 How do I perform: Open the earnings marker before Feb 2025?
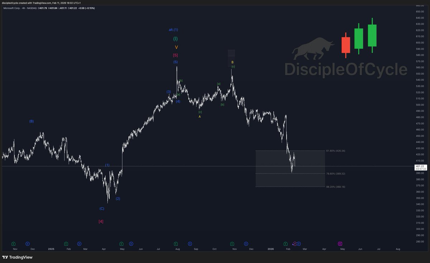[x=66, y=244]
